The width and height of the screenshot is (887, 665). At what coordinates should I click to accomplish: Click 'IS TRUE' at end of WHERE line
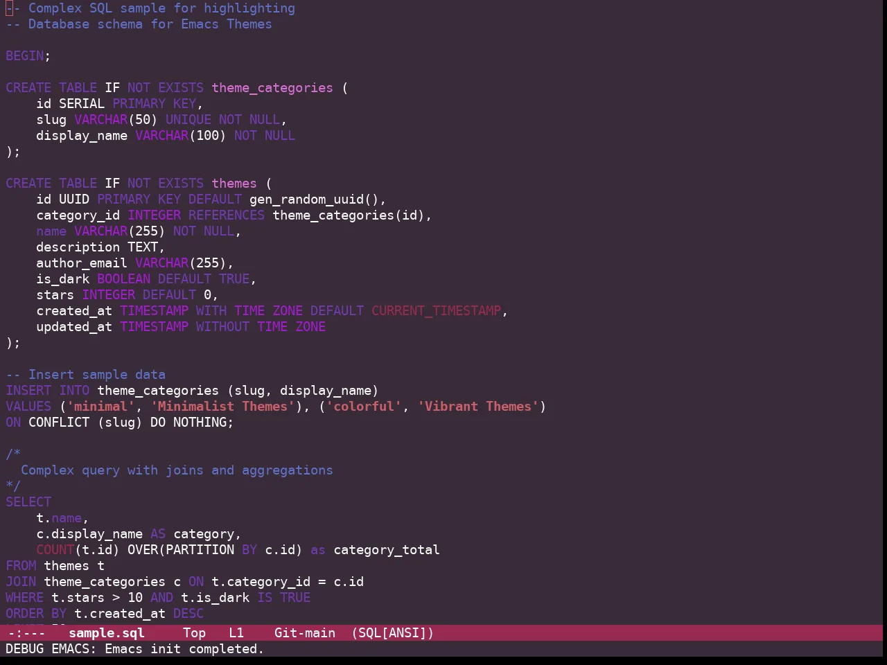click(284, 597)
